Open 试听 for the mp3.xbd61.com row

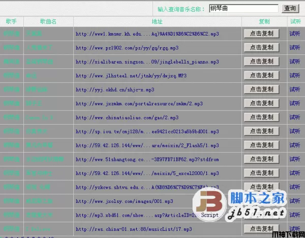(295, 215)
